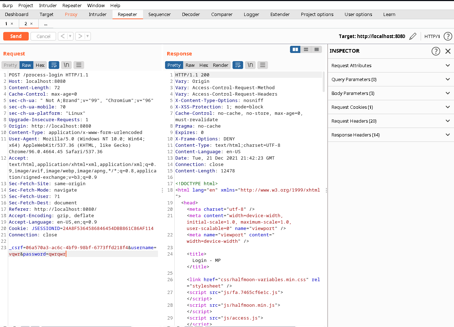Switch to the Dashboard tab
Image resolution: width=454 pixels, height=327 pixels.
[17, 15]
